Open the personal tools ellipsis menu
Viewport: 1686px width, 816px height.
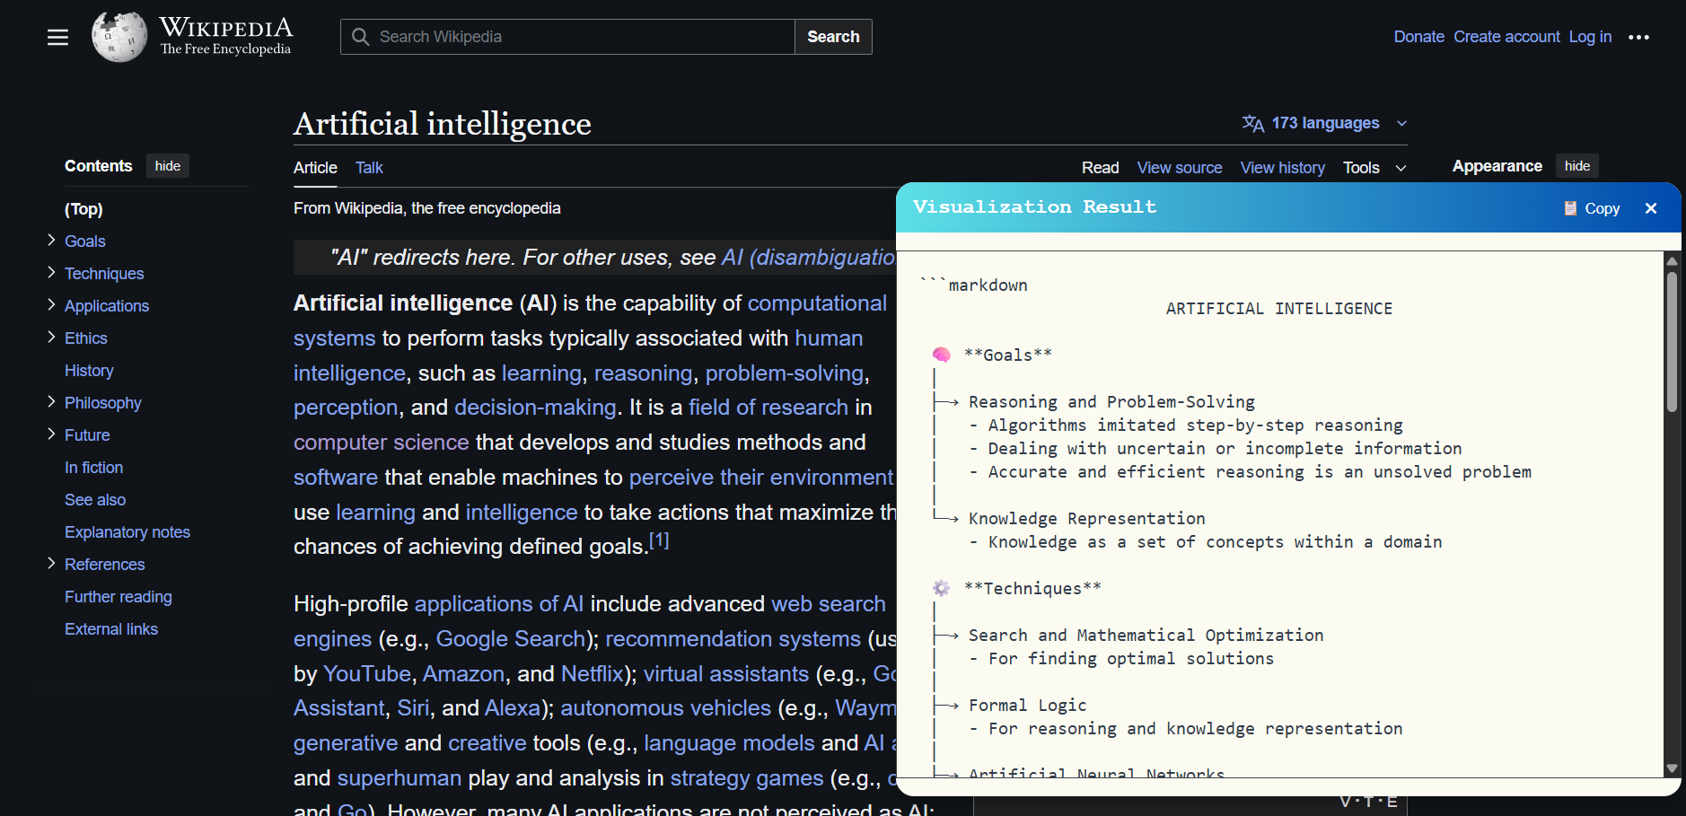(1638, 37)
